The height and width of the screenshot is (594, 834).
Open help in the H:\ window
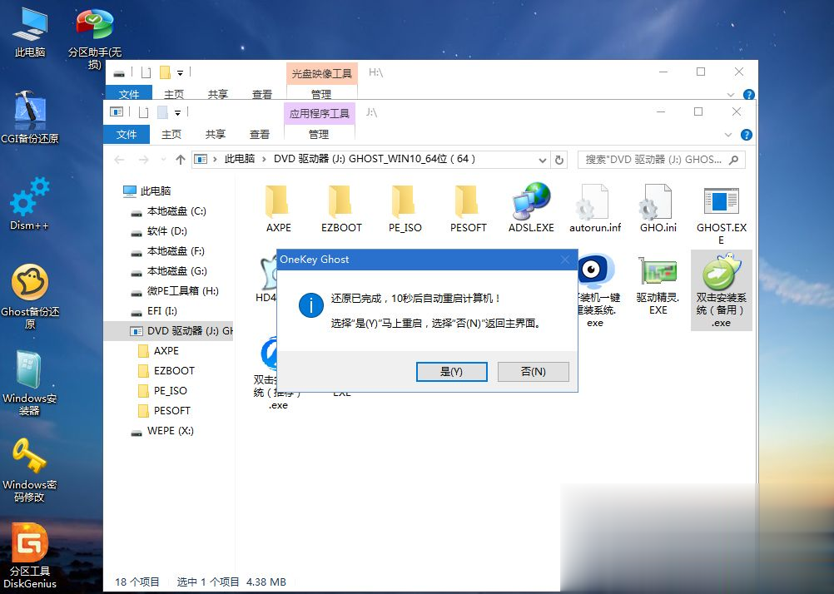tap(748, 95)
